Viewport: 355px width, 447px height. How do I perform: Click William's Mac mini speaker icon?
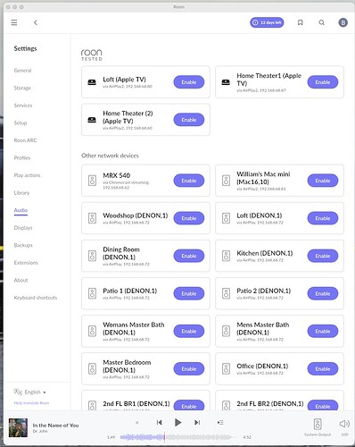226,181
